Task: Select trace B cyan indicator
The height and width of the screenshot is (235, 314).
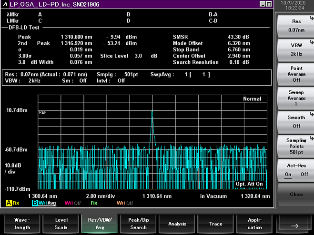Action: (35, 203)
